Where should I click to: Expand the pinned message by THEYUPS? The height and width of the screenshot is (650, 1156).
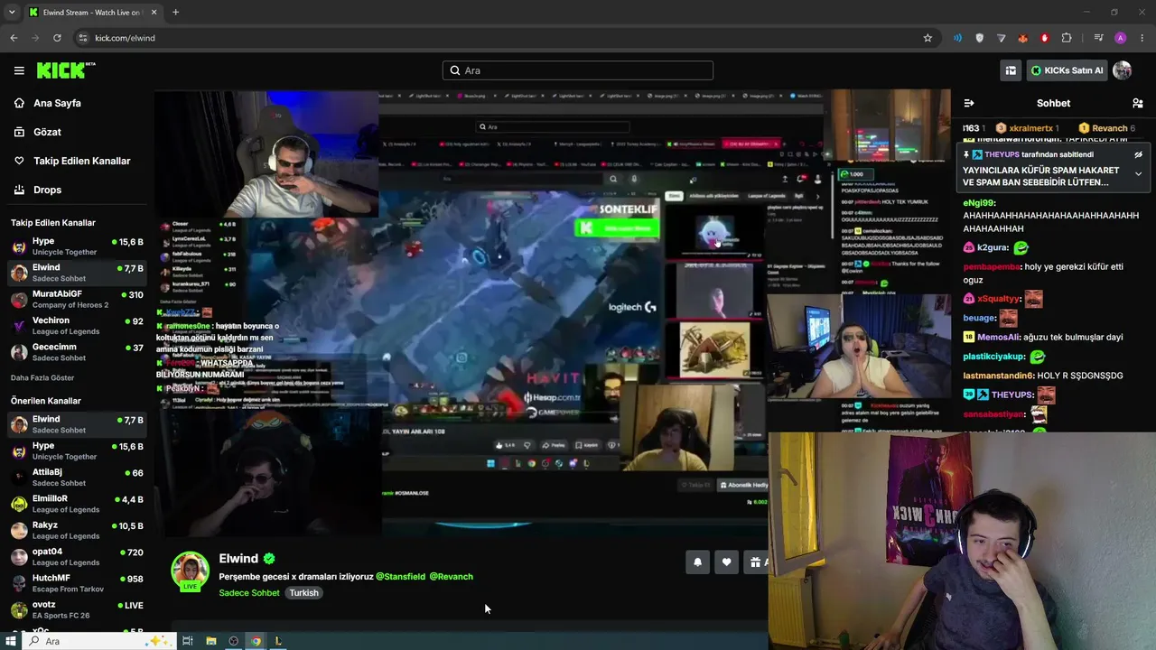click(1138, 173)
